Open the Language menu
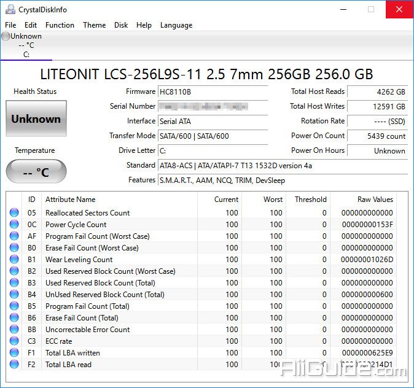Image resolution: width=414 pixels, height=388 pixels. coord(176,25)
